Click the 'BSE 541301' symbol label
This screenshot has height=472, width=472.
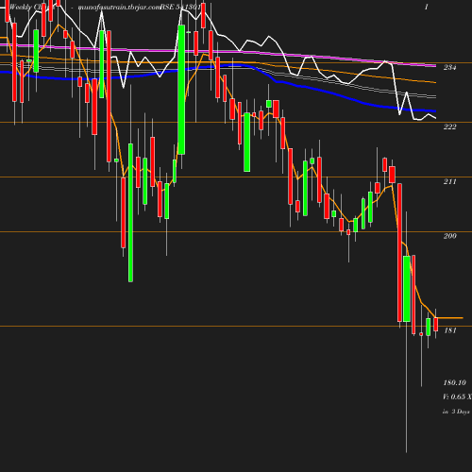(x=180, y=7)
